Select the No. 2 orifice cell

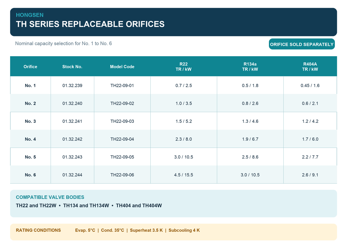30,103
